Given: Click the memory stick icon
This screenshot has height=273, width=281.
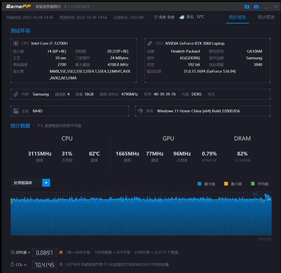Looking at the screenshot, I should click(x=16, y=94).
